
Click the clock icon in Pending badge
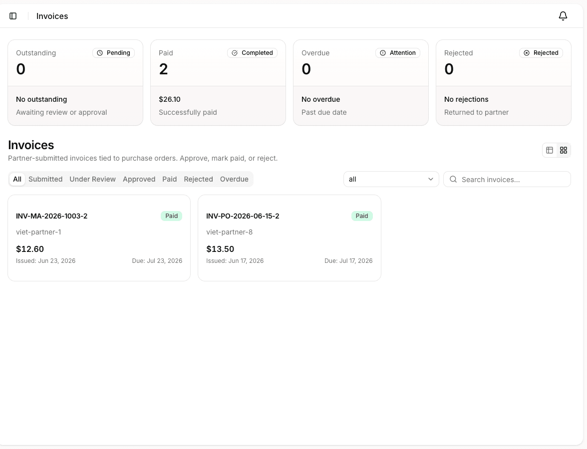click(x=100, y=53)
